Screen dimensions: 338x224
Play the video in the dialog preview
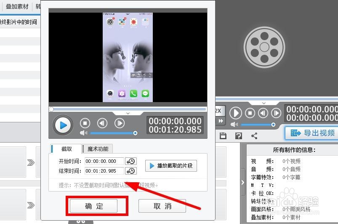pyautogui.click(x=63, y=125)
